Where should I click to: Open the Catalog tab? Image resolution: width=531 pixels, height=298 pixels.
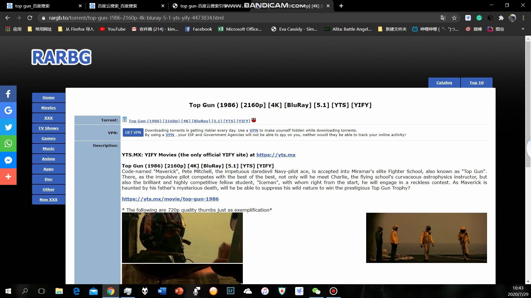[x=444, y=83]
